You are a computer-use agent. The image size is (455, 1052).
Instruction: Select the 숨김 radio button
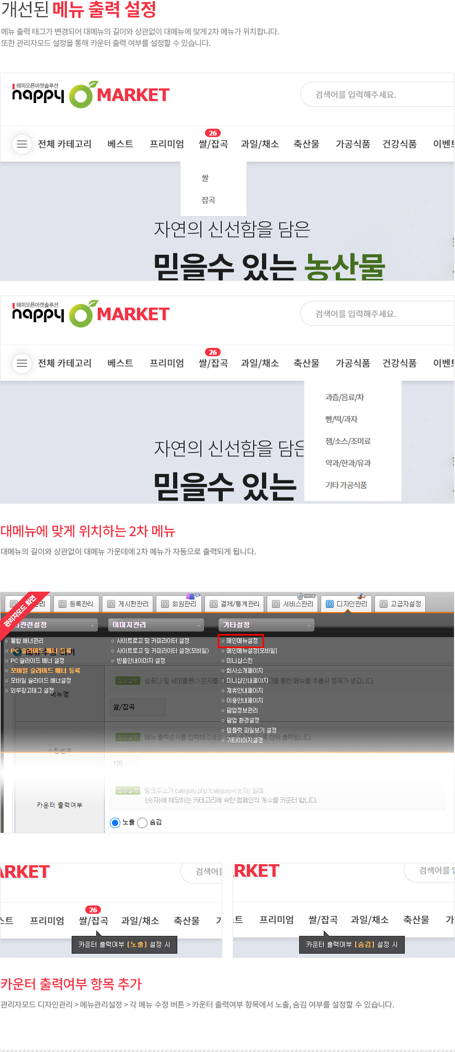(142, 823)
